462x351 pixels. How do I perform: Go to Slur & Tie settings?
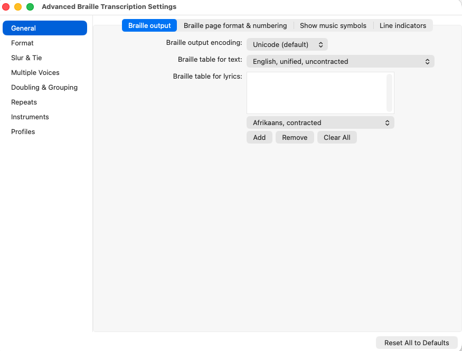tap(26, 58)
